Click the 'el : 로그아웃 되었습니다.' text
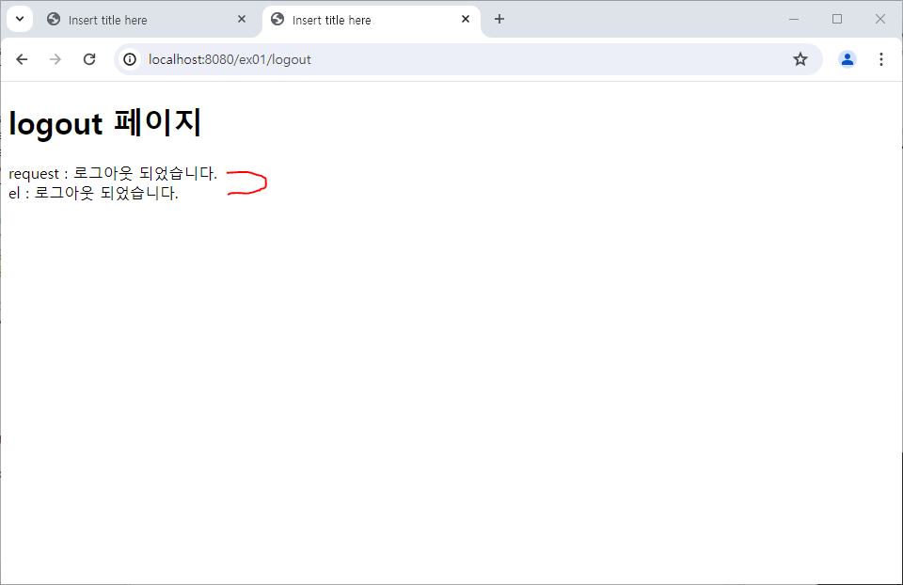This screenshot has height=585, width=903. 93,193
